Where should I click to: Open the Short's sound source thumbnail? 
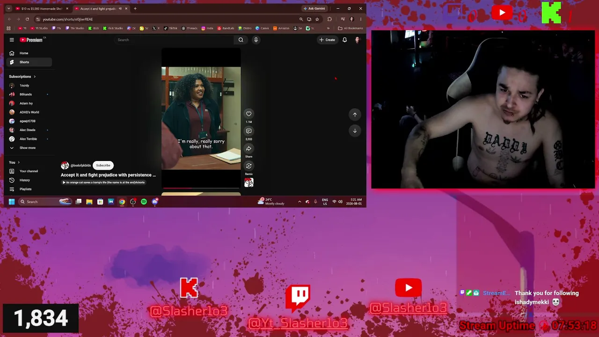pos(248,183)
